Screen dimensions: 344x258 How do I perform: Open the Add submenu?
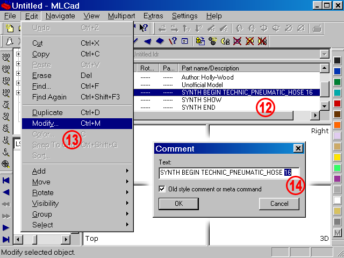pos(77,171)
